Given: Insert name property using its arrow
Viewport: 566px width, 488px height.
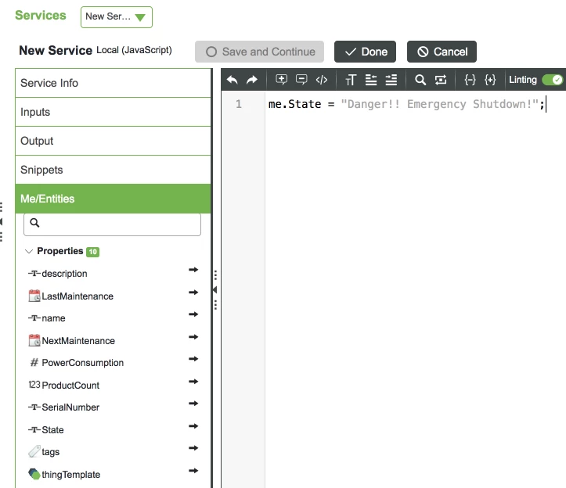Looking at the screenshot, I should pyautogui.click(x=193, y=314).
